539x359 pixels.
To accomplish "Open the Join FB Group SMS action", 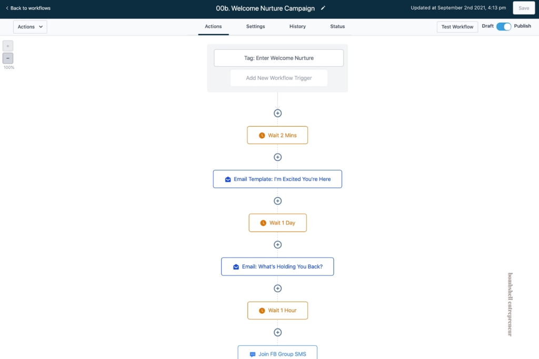I will tap(277, 353).
